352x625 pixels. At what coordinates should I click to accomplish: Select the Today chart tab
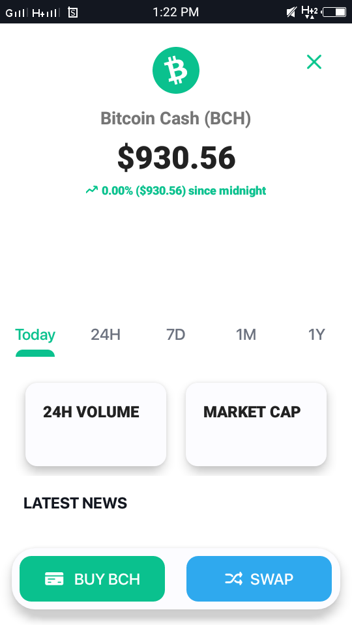tap(35, 335)
